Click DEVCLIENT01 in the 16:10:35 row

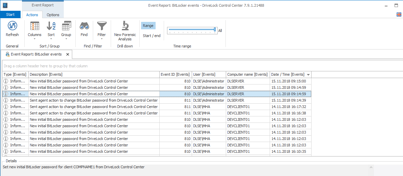point(248,152)
